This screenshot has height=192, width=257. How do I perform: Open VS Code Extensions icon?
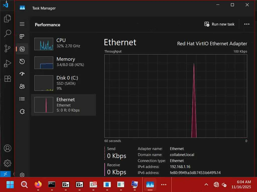click(7, 78)
